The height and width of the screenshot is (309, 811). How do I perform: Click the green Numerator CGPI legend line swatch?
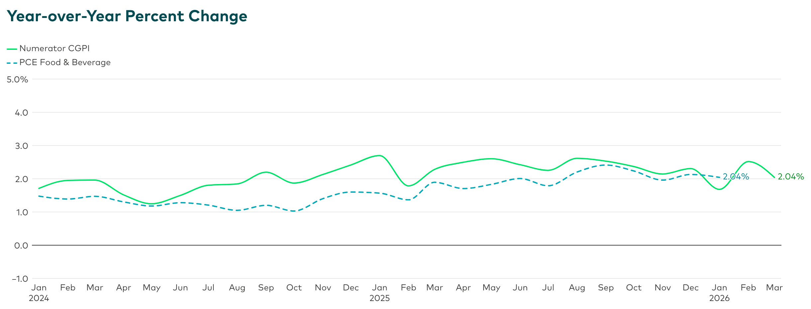(x=12, y=49)
